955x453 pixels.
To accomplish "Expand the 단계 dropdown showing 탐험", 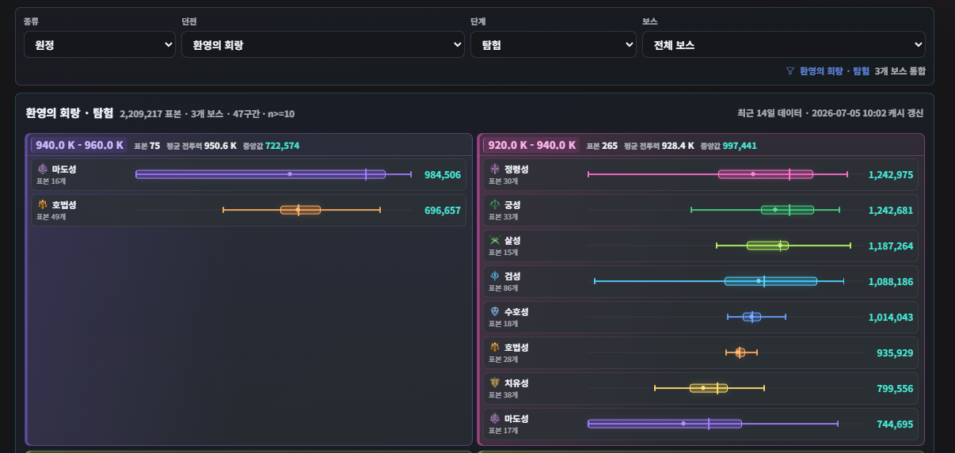I will (x=553, y=44).
